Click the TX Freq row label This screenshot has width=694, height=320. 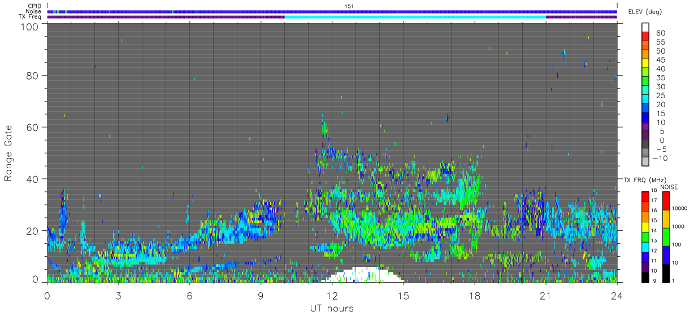tap(31, 16)
